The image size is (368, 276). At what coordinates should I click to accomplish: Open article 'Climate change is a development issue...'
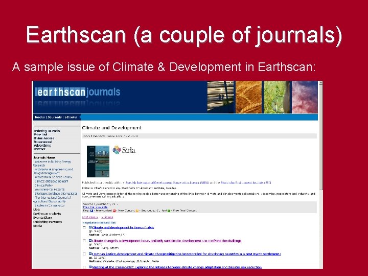(167, 241)
